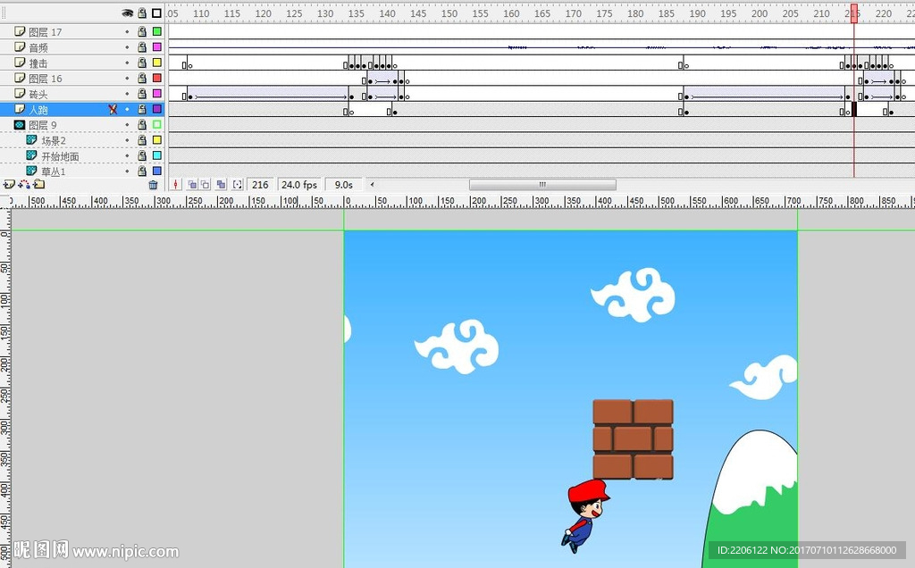Click the current frame field showing 216
Screen dimensions: 915x568
tap(260, 184)
